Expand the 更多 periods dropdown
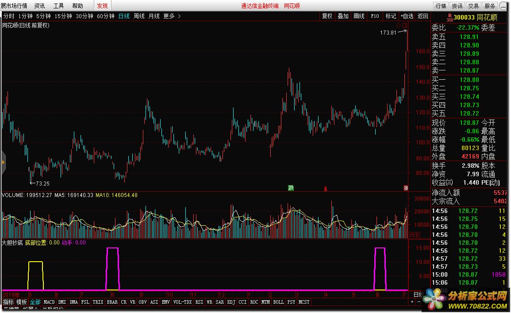 click(x=172, y=16)
